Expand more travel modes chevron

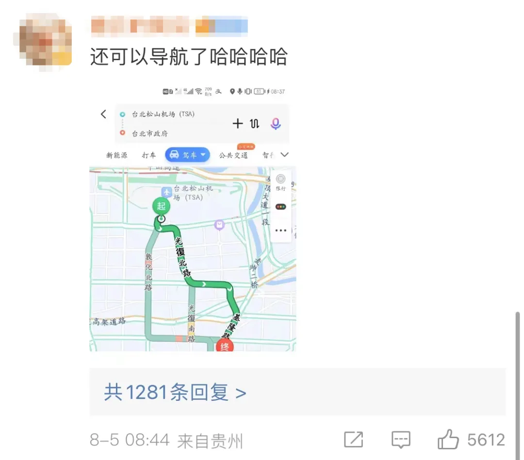pyautogui.click(x=284, y=154)
